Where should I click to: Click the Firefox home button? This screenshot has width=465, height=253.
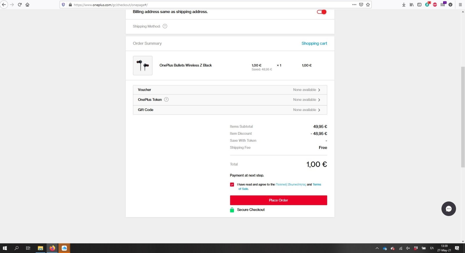click(27, 5)
